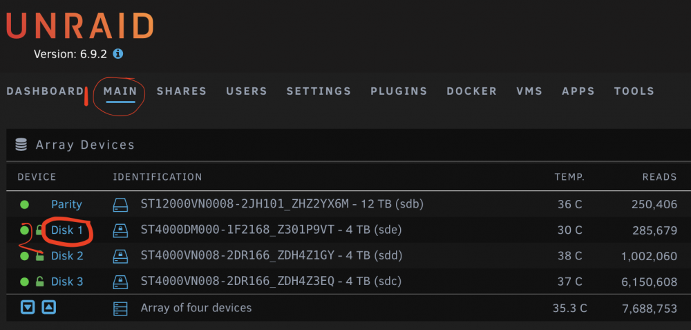Click Disk 2 drive icon
This screenshot has width=691, height=330.
click(x=120, y=255)
